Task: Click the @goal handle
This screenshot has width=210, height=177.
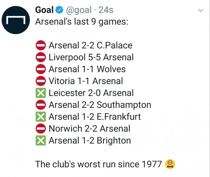Action: coord(78,10)
